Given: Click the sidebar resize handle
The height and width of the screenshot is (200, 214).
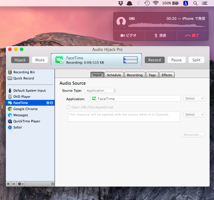Looking at the screenshot, I should coord(53,184).
